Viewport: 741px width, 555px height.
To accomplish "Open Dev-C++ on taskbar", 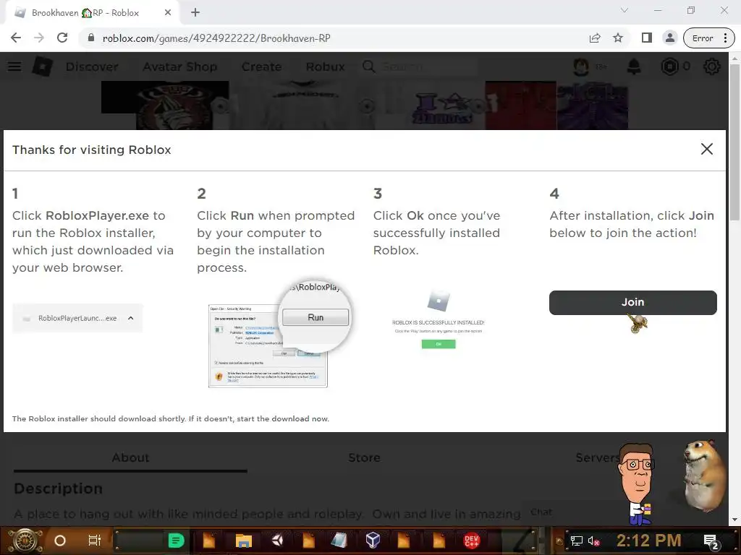I will coord(472,541).
